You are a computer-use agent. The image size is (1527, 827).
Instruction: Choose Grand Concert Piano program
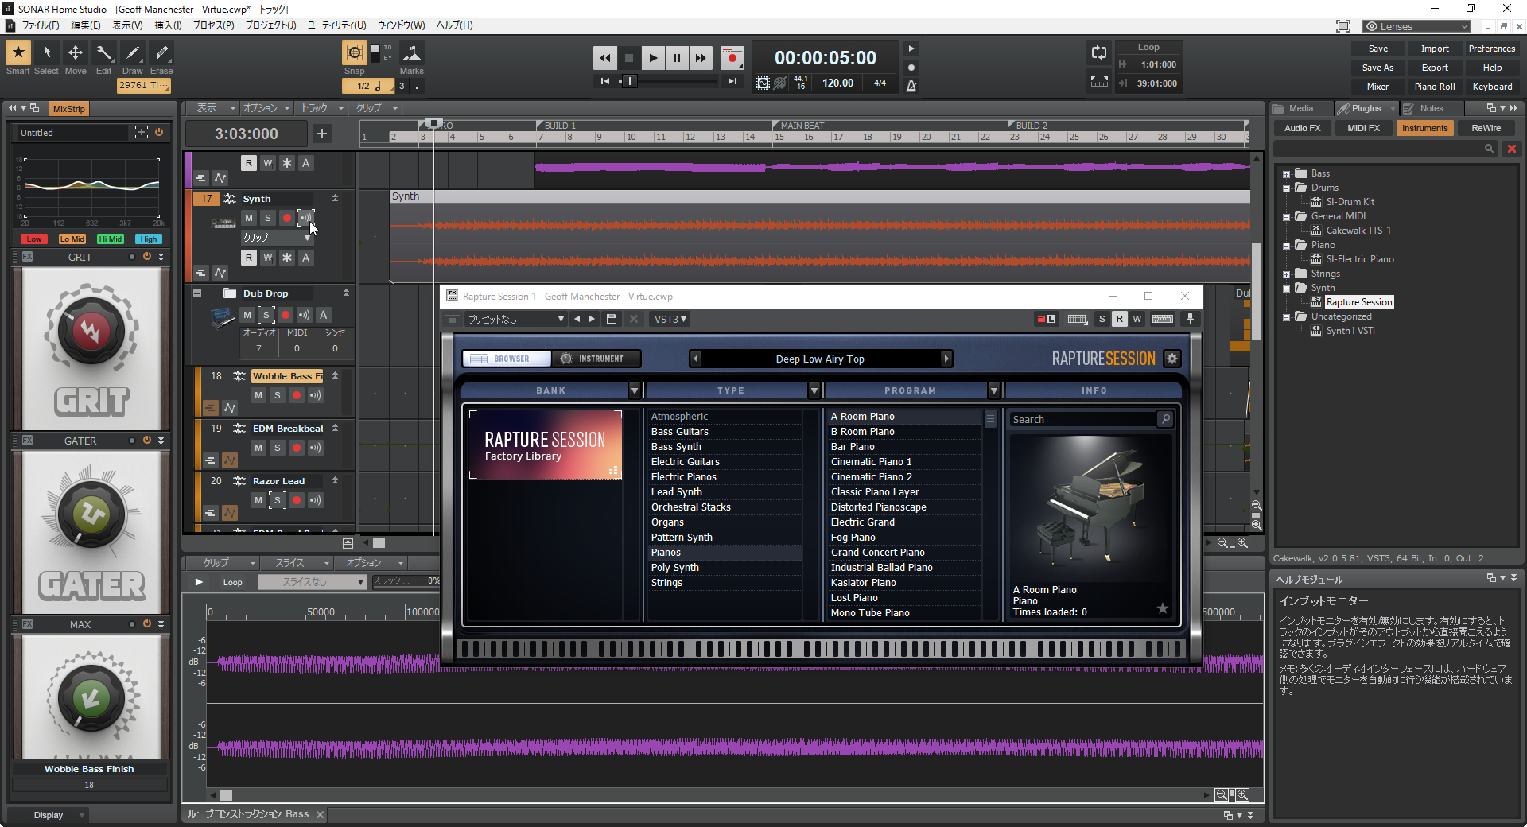coord(903,553)
